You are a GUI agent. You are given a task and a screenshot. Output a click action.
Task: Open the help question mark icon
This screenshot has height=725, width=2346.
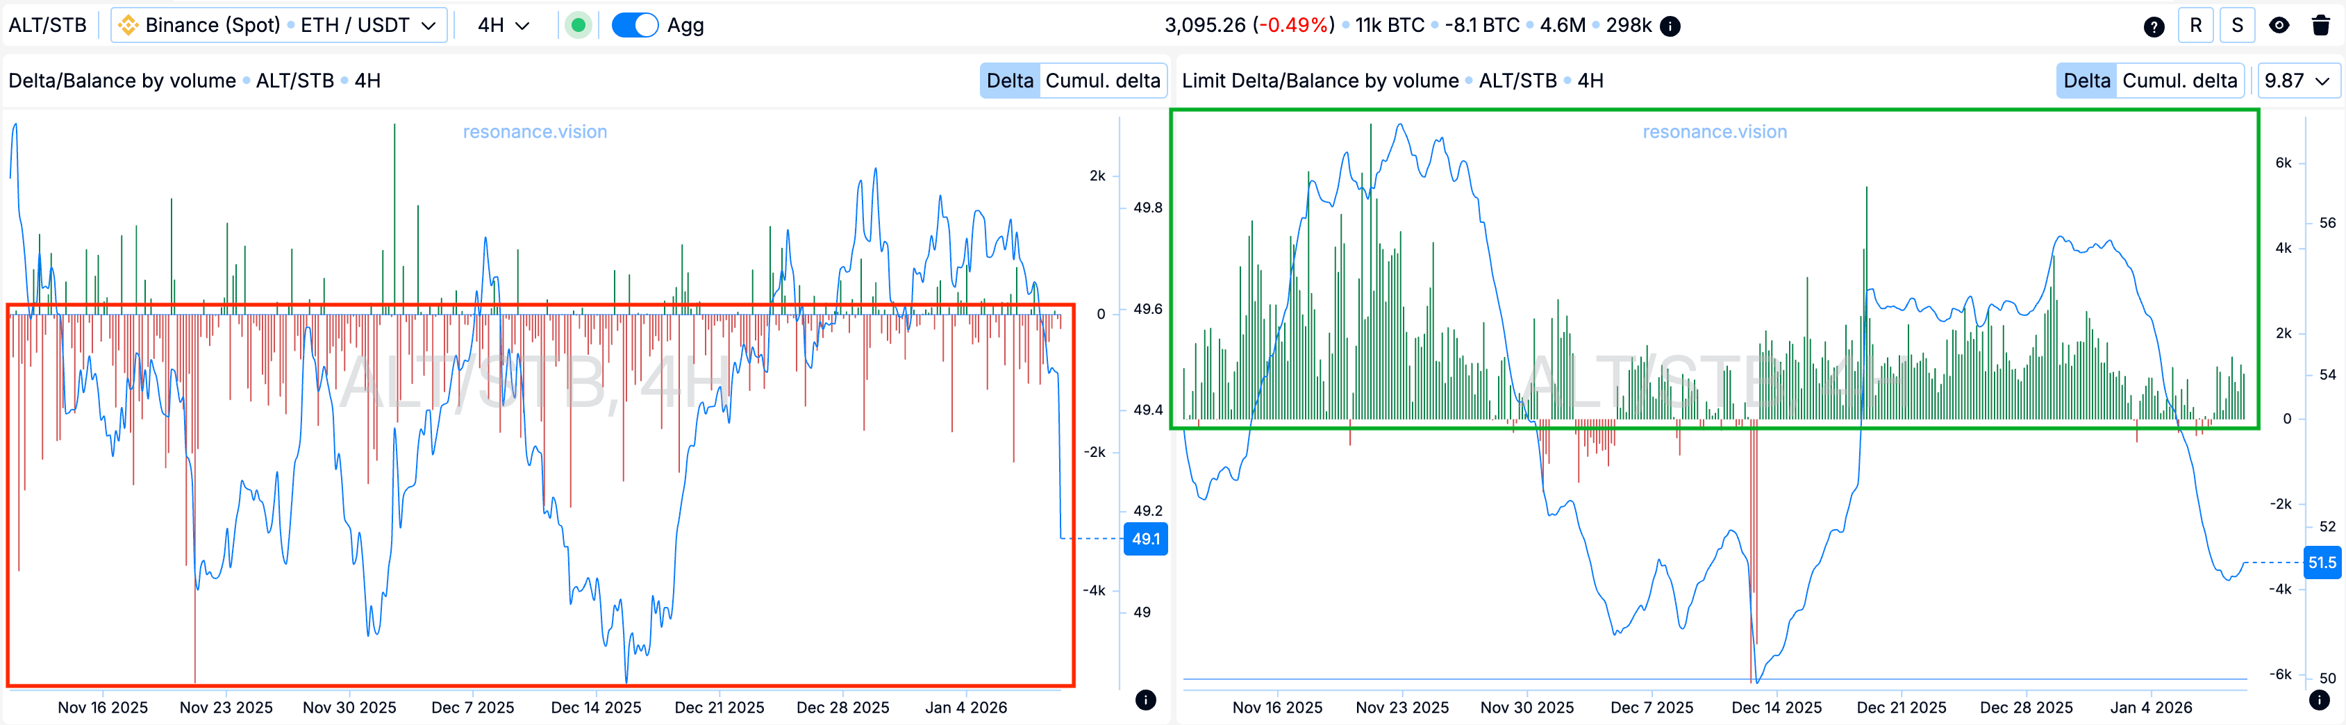(x=2154, y=26)
